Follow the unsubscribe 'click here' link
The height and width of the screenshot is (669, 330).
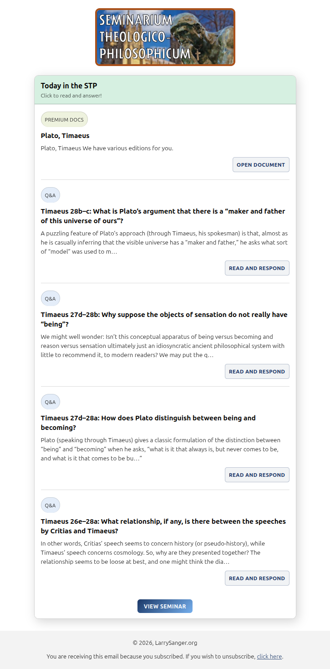click(269, 656)
